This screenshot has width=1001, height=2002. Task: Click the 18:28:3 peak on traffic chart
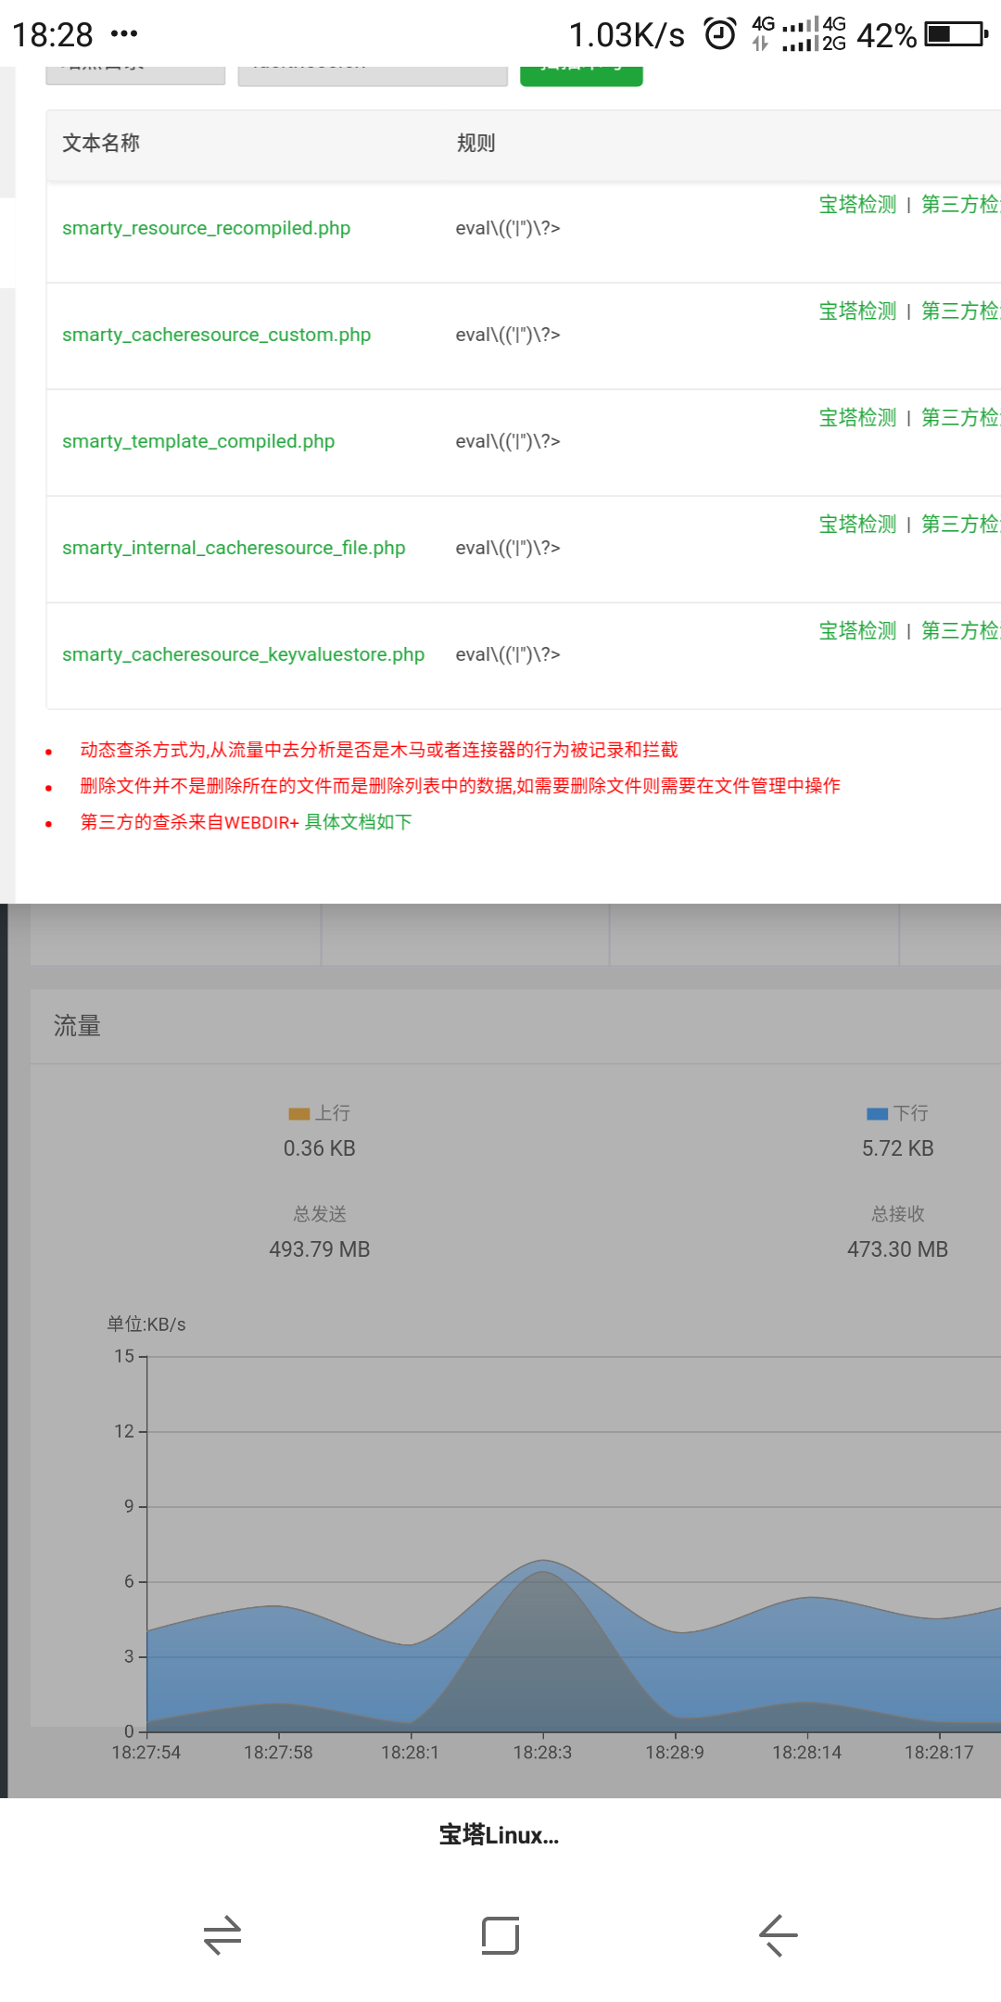[543, 1563]
